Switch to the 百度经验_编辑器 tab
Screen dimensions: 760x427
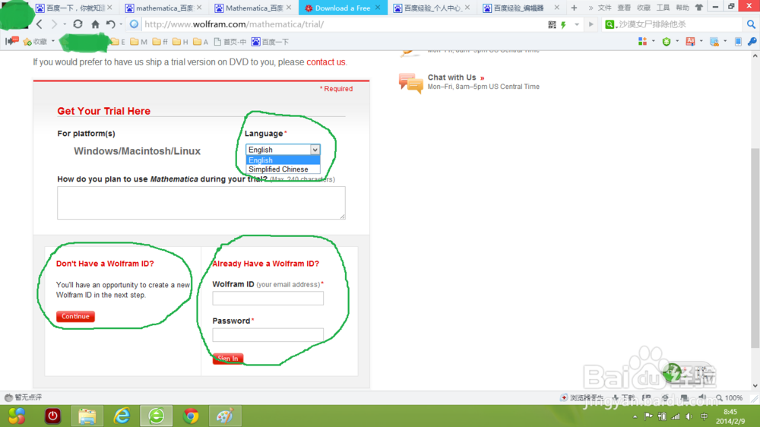pos(521,8)
